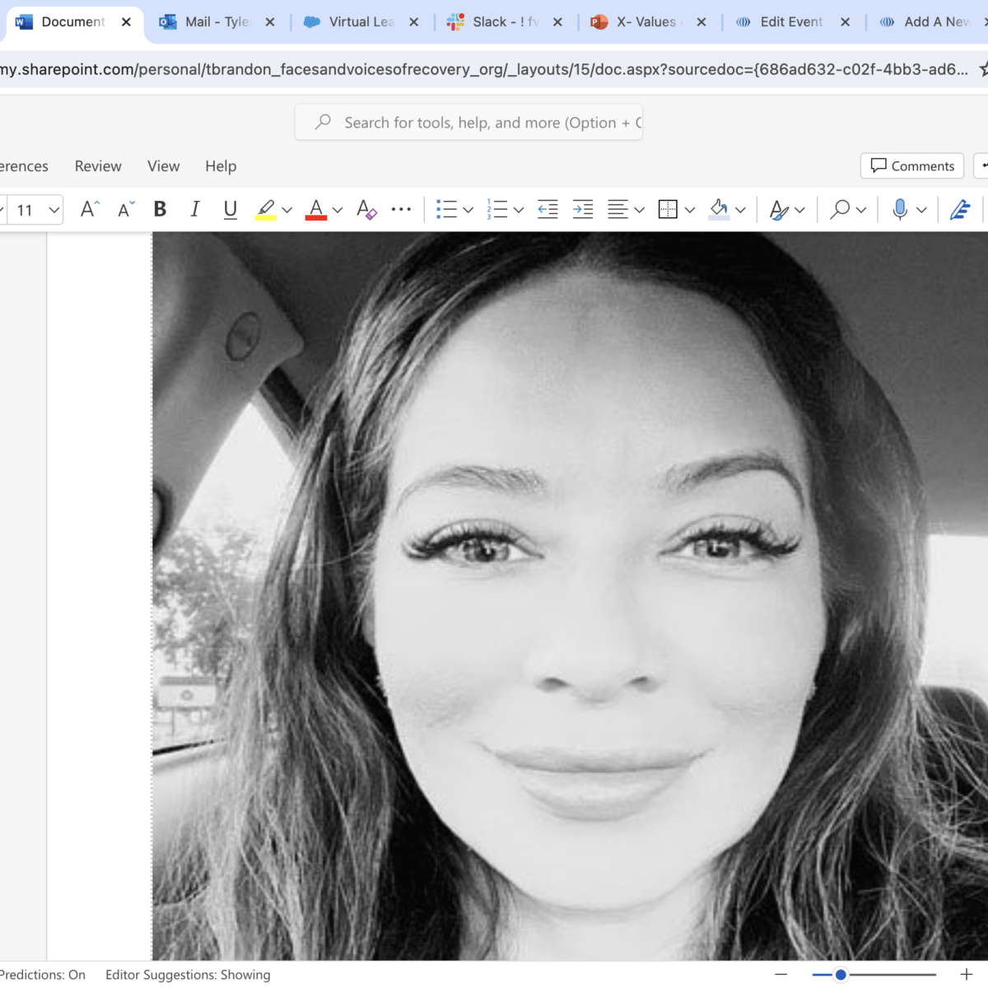Screen dimensions: 988x988
Task: Show more font options ellipsis
Action: click(x=401, y=210)
